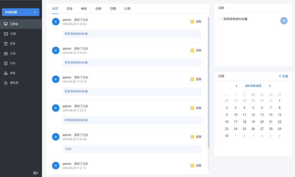Image resolution: width=295 pixels, height=177 pixels.
Task: Click the admin avatar on the 17:21:12 entry
Action: (x=56, y=165)
